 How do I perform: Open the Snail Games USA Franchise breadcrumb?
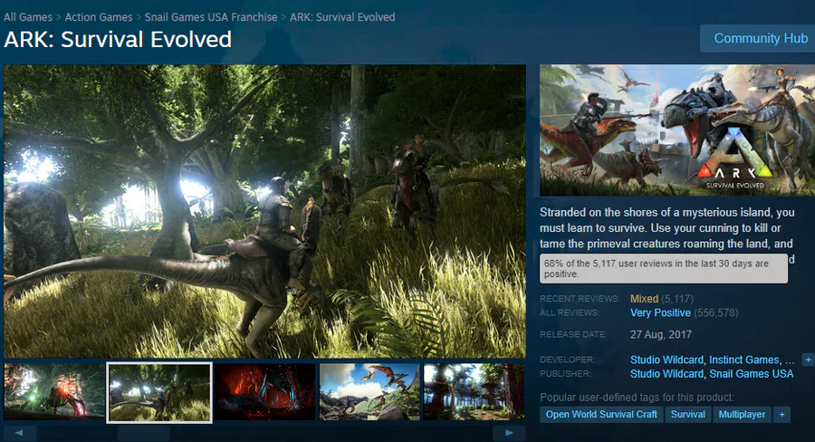[x=211, y=17]
